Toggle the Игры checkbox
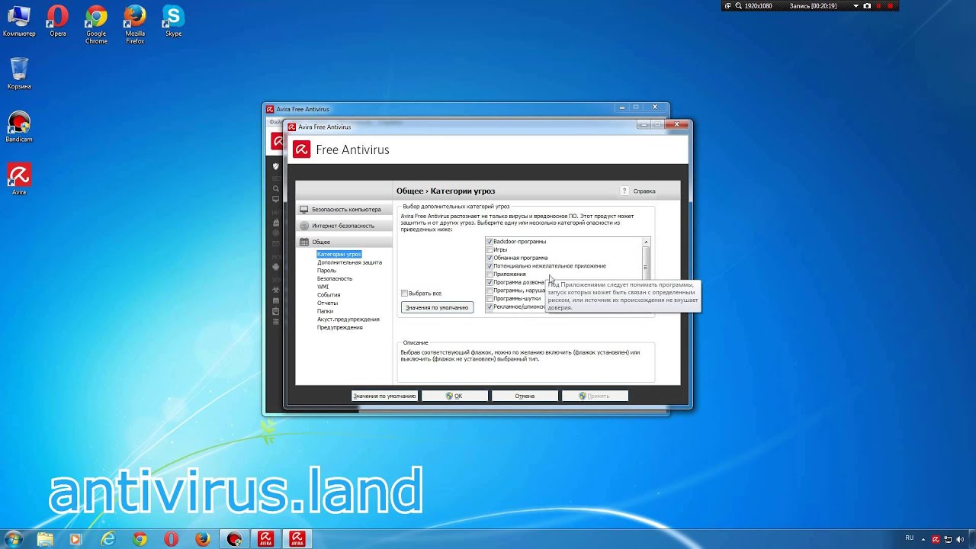Screen dimensions: 976x549 pos(490,250)
